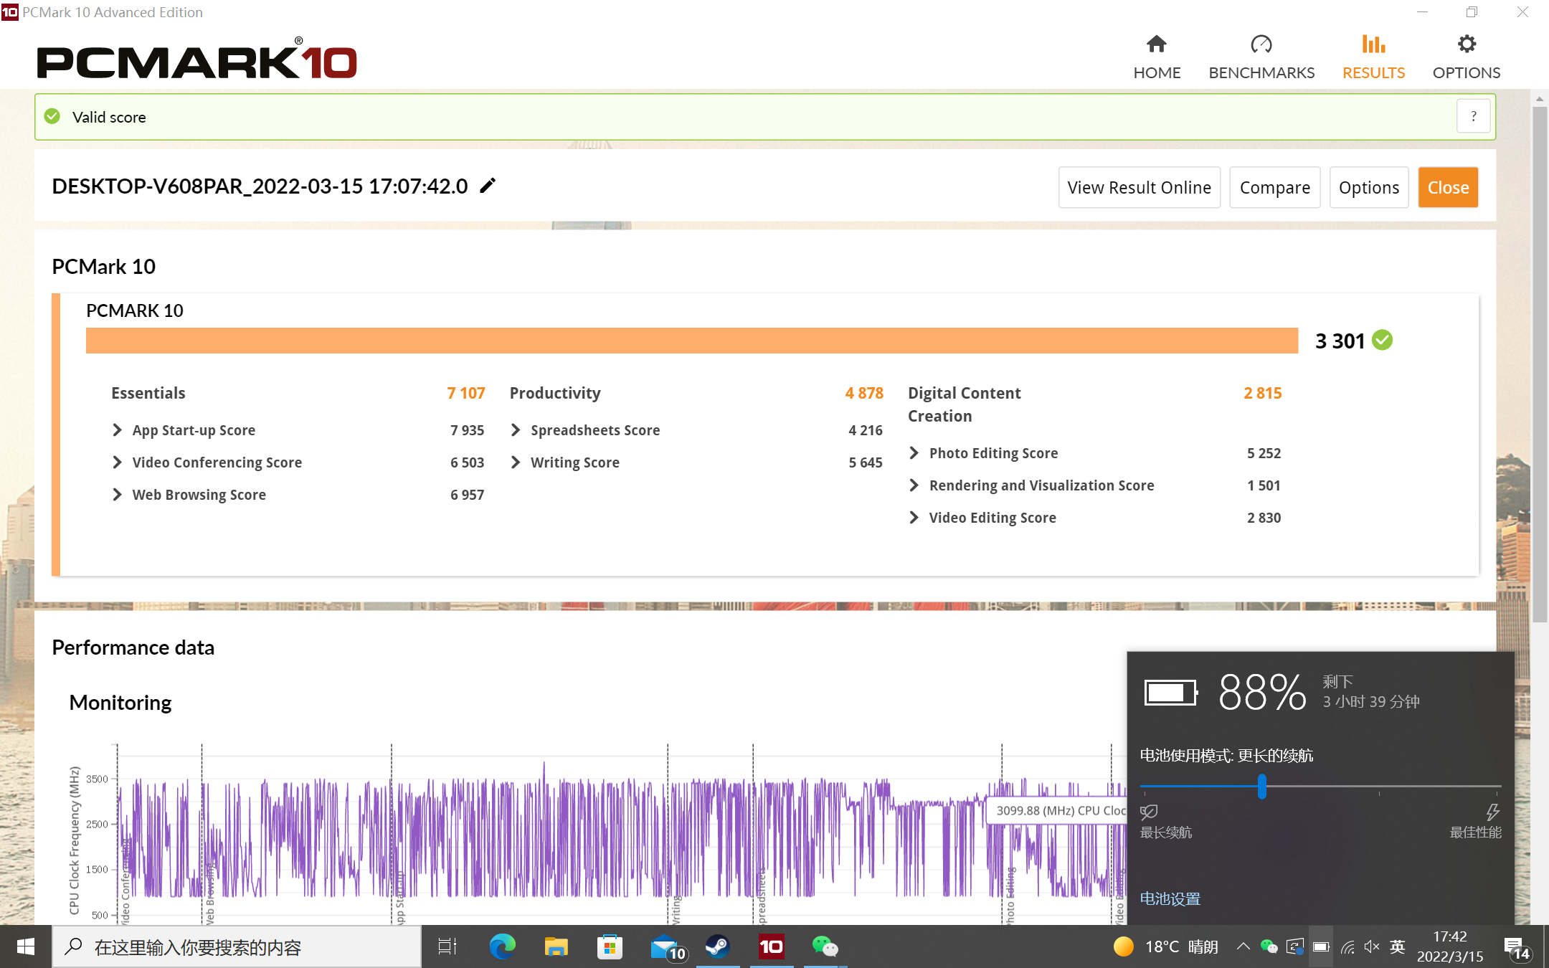Close the result with orange Close button
Screen dimensions: 1549x968
[x=1448, y=187]
